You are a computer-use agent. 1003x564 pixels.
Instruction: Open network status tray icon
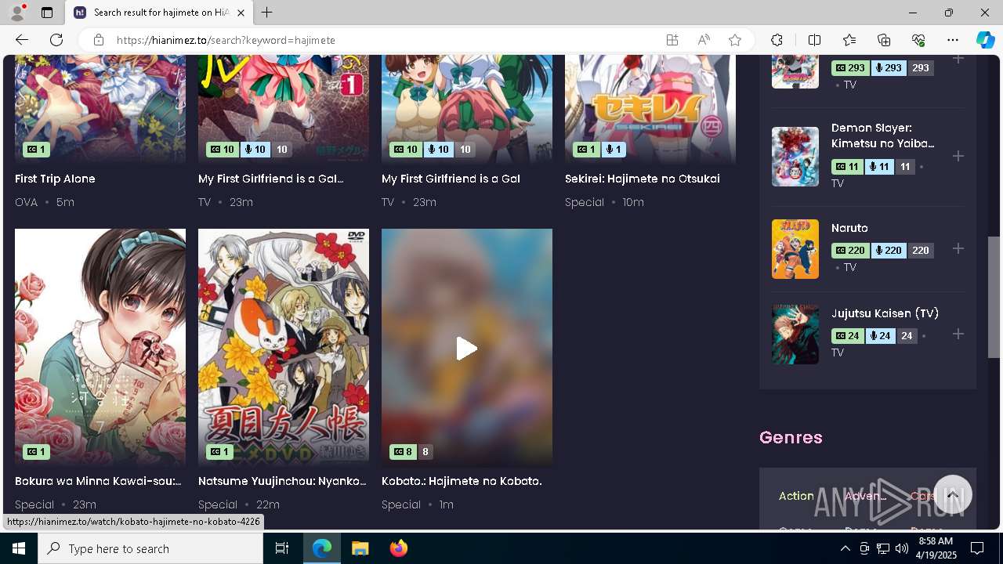(882, 548)
